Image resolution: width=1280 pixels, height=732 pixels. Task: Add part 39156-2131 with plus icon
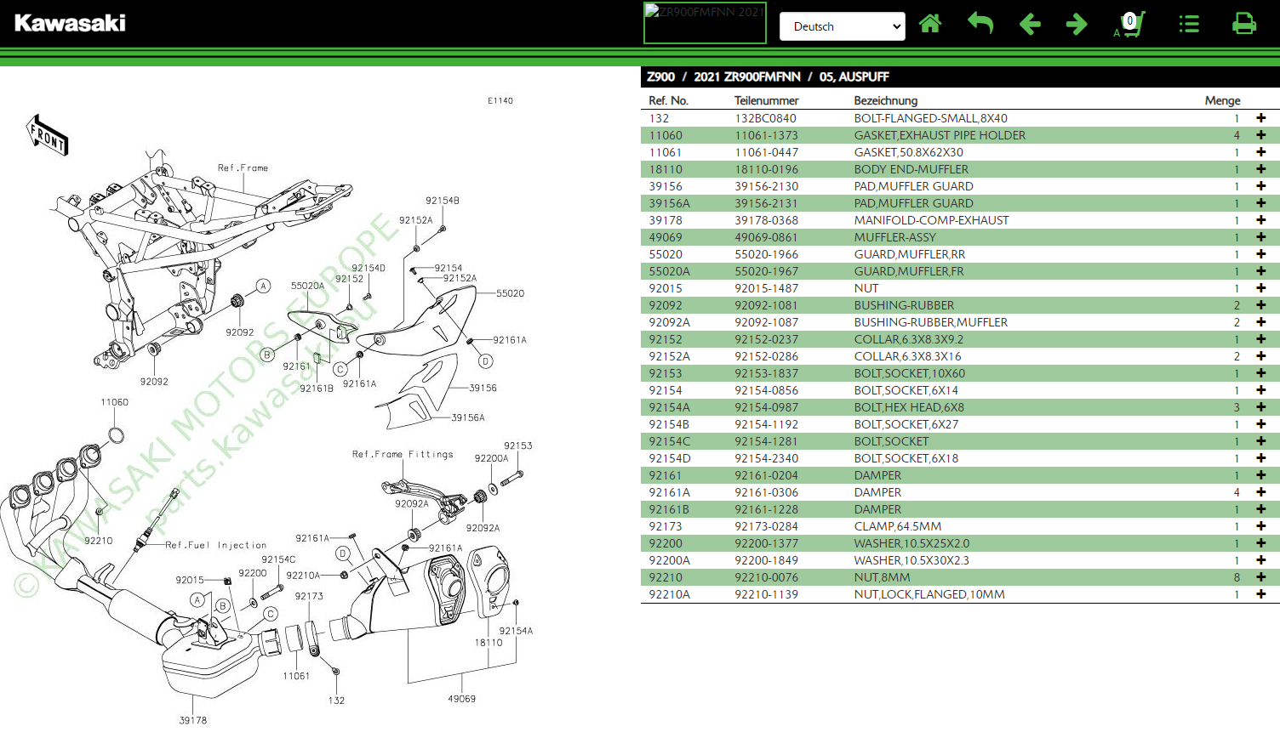pyautogui.click(x=1260, y=203)
